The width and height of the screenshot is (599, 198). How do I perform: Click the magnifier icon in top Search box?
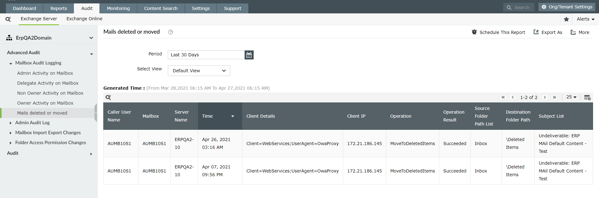click(x=509, y=7)
